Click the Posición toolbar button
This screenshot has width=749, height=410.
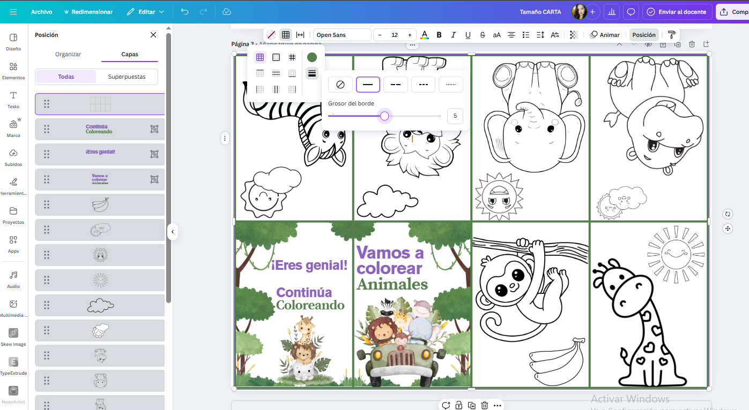[x=644, y=35]
